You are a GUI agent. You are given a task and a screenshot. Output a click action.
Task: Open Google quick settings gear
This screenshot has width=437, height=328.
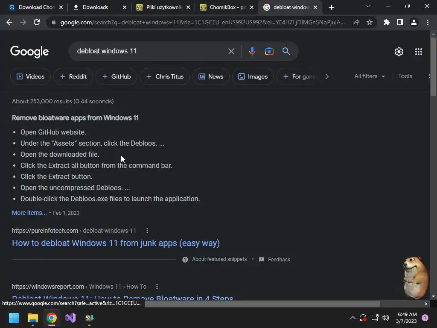399,52
